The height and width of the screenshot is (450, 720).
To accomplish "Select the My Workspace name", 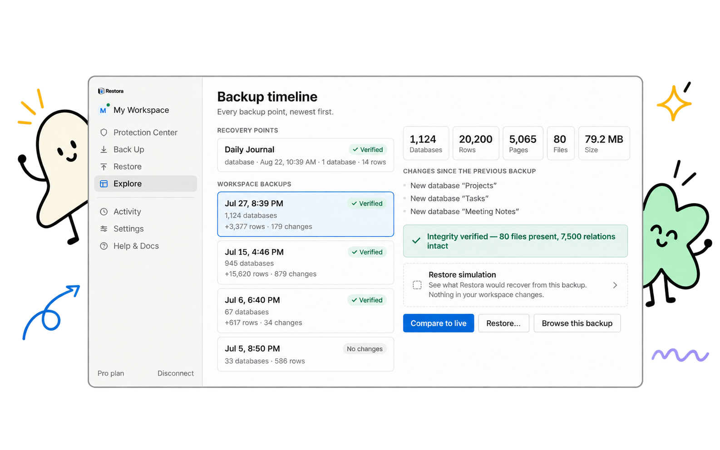I will point(141,110).
